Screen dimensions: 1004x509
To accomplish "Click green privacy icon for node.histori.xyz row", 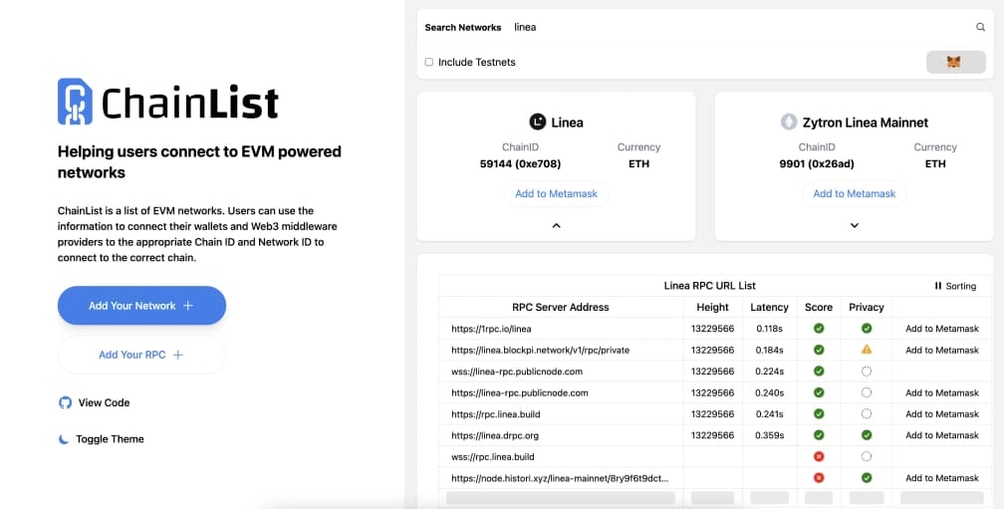I will [x=867, y=478].
